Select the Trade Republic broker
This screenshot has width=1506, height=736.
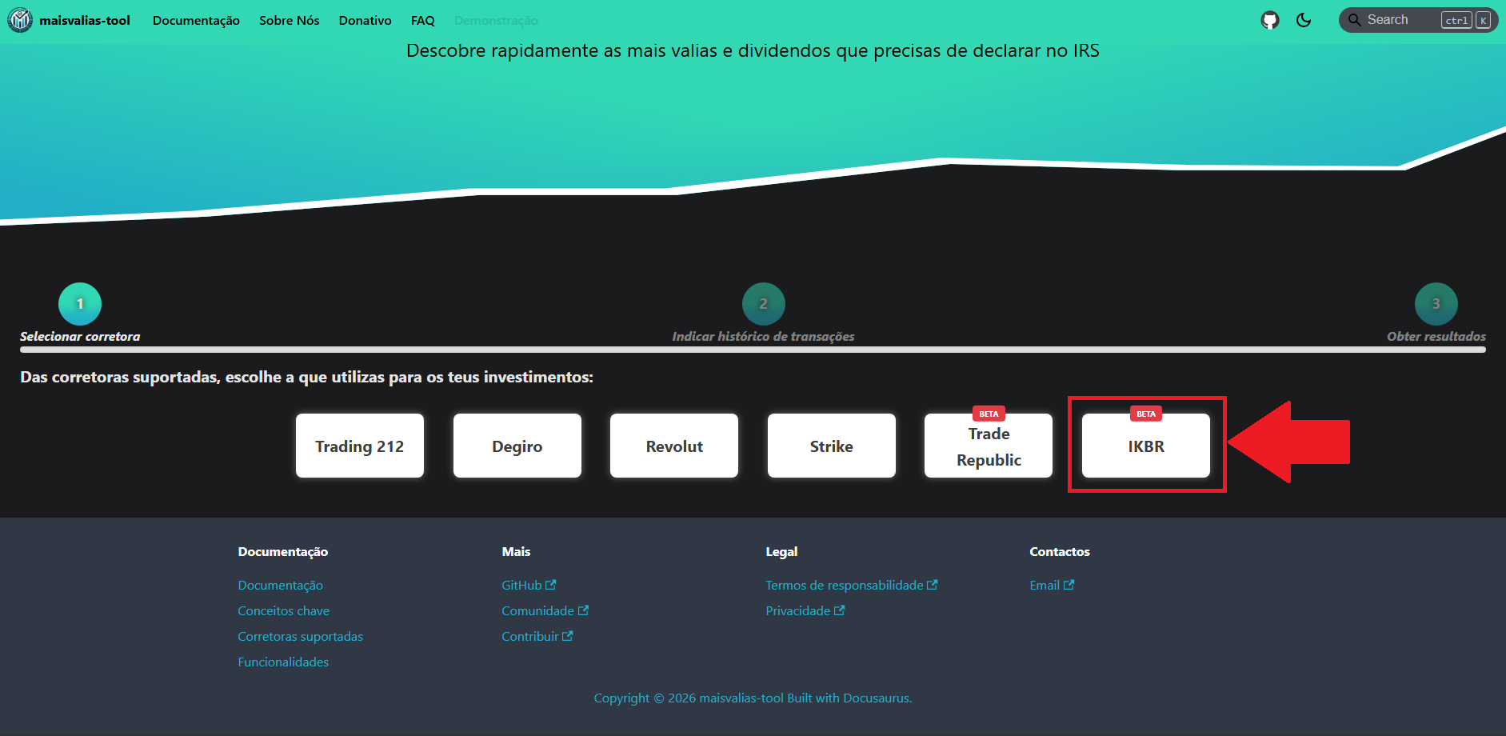(989, 446)
